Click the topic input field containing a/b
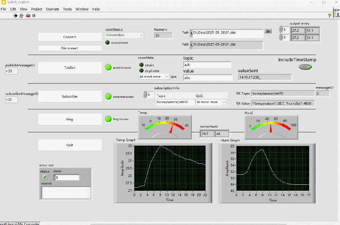 (207, 65)
